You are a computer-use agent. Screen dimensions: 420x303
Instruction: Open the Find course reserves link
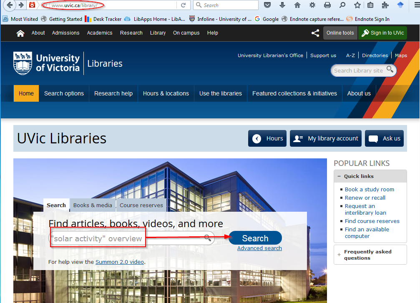372,221
